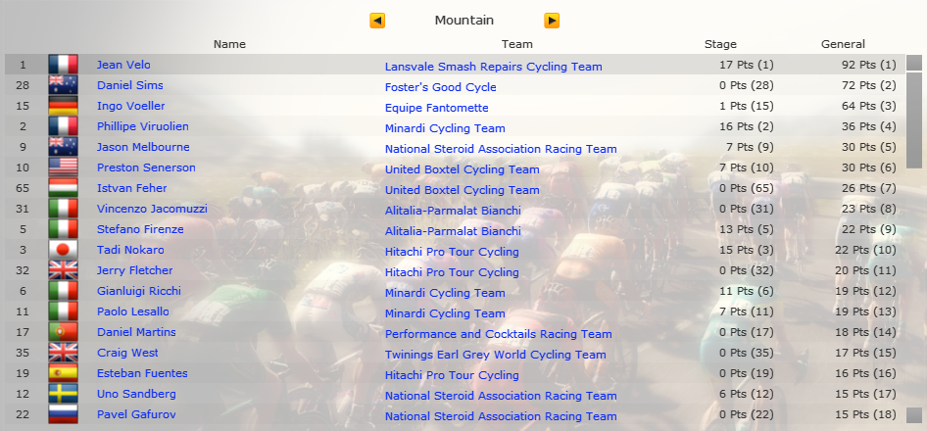Click the scrollbar up button at top
The image size is (927, 431).
click(x=914, y=63)
